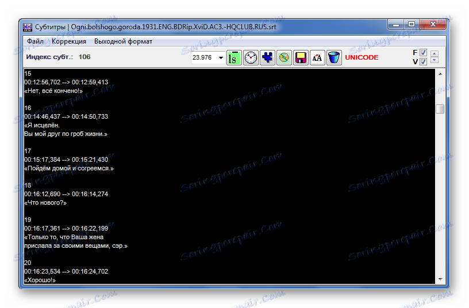469x308 pixels.
Task: Click the line «Только то, что Ваша жена
Action: (64, 237)
